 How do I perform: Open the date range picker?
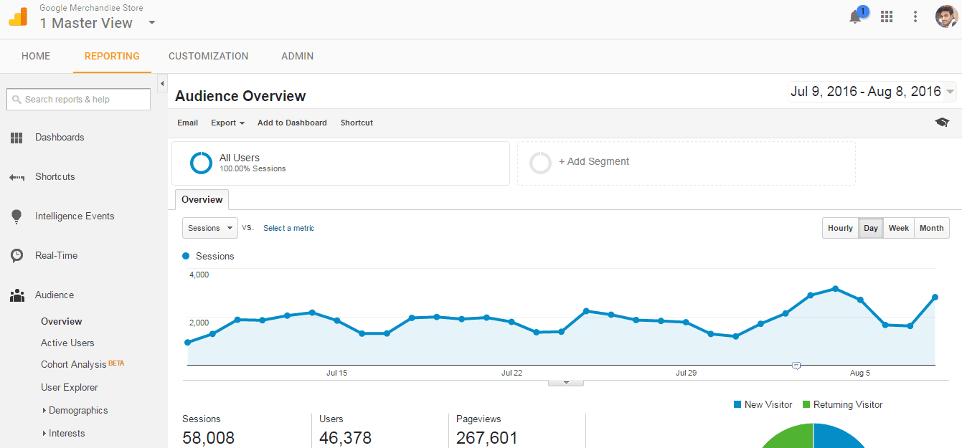872,92
